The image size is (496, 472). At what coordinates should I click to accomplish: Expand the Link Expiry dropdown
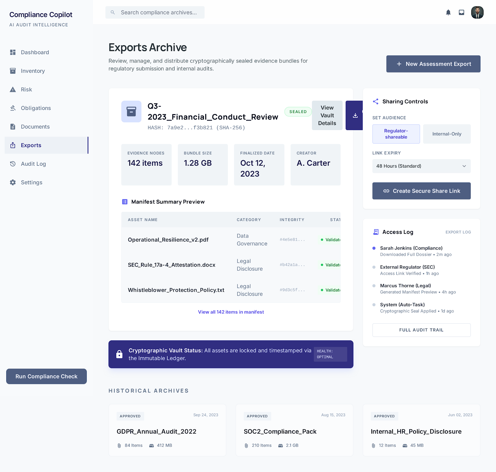pos(421,166)
